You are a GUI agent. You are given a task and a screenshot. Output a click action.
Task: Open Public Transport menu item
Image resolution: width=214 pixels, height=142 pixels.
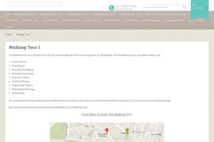click(50, 21)
